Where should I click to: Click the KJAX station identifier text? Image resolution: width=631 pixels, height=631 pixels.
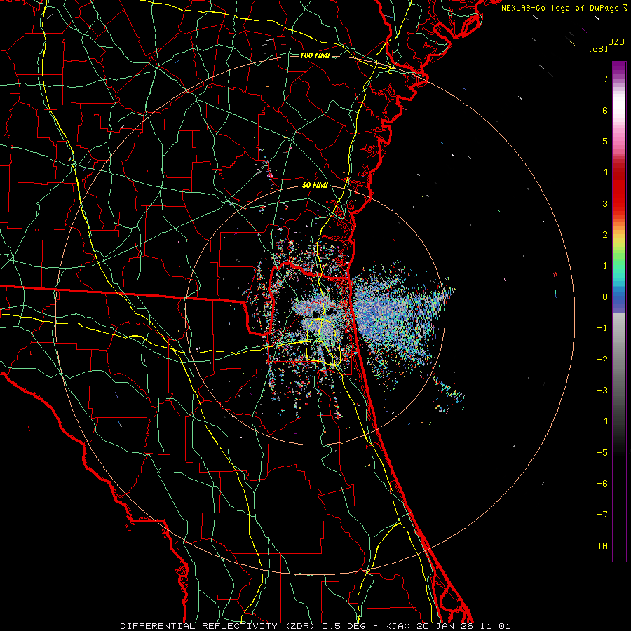398,626
